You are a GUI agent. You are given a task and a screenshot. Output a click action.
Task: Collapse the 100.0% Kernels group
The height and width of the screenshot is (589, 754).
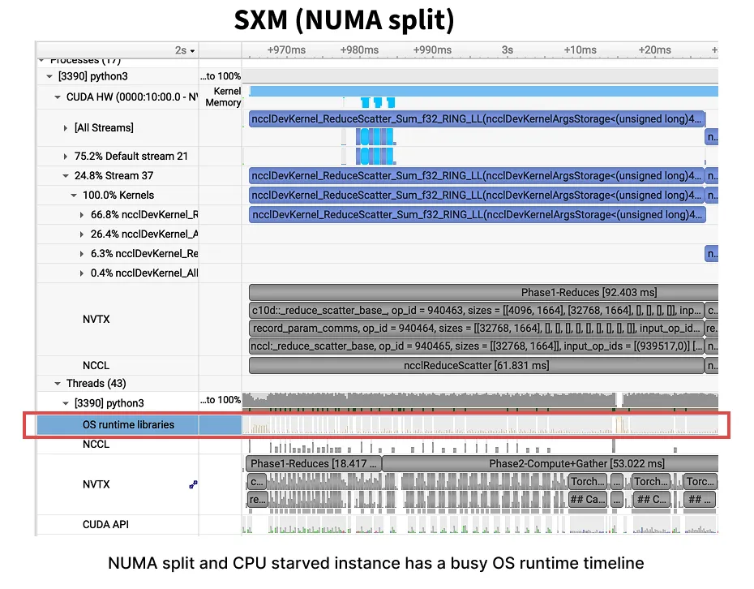point(74,195)
